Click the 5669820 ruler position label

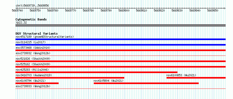pos(159,10)
